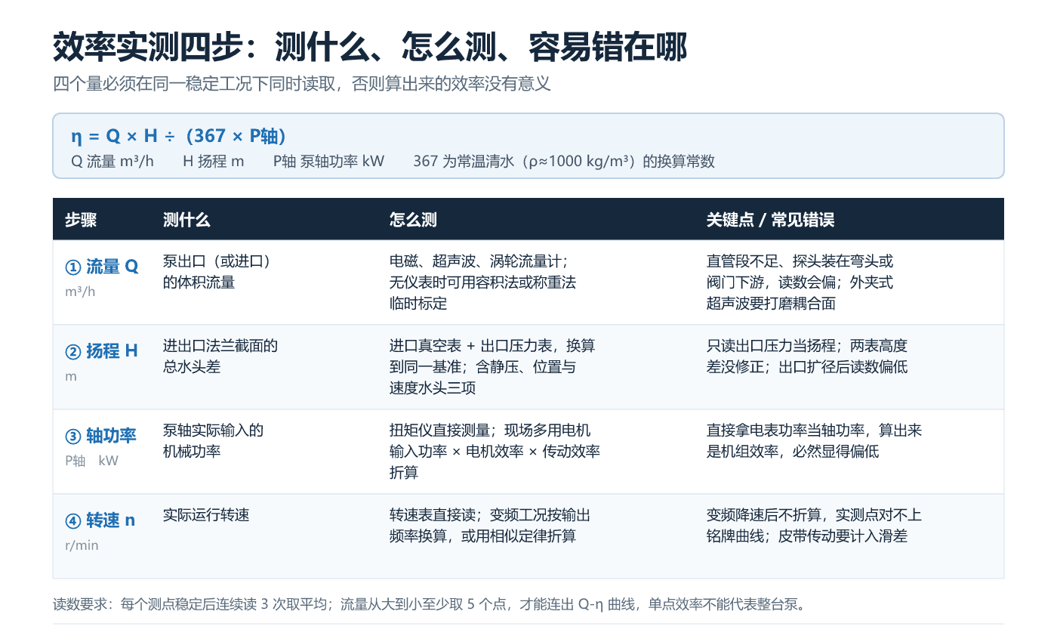Click the "步骤" column header
This screenshot has height=642, width=1057.
coord(81,220)
